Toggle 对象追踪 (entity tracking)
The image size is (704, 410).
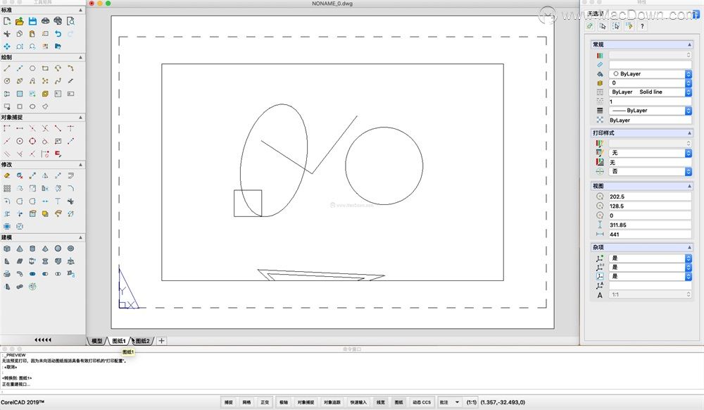(x=332, y=402)
